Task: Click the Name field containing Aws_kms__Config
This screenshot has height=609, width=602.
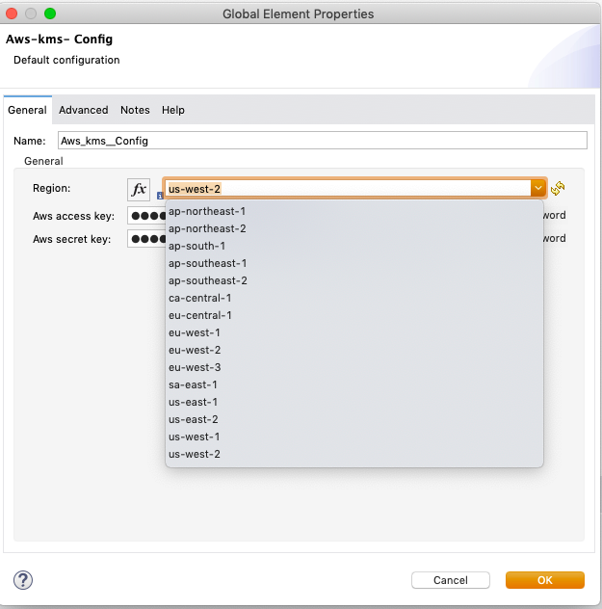Action: (x=322, y=141)
